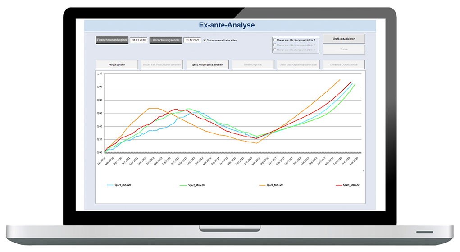Viewport: 460px width, 252px height.
Task: Select 'aktuell kalk. Produktzinsszenarien' button
Action: [x=161, y=65]
